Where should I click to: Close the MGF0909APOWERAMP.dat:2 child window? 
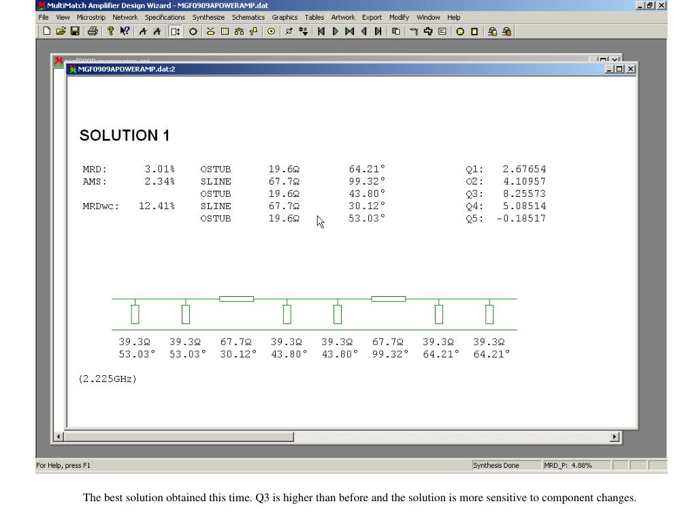[x=630, y=69]
